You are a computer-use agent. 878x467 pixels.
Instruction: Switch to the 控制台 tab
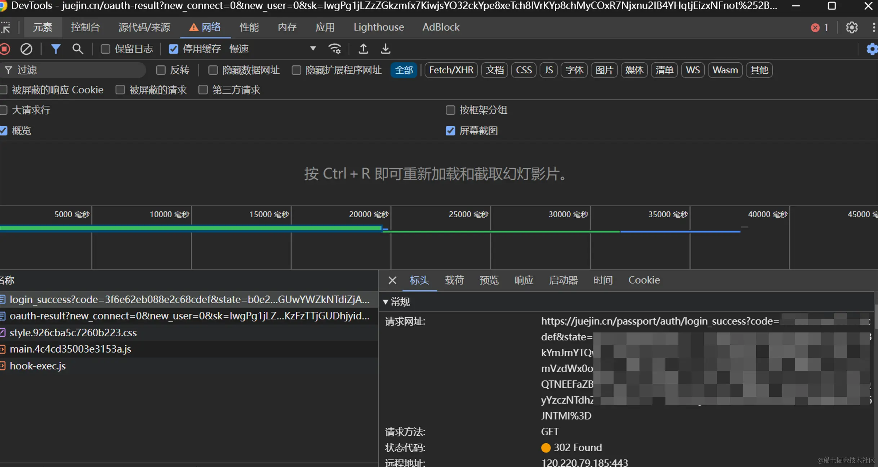tap(85, 27)
